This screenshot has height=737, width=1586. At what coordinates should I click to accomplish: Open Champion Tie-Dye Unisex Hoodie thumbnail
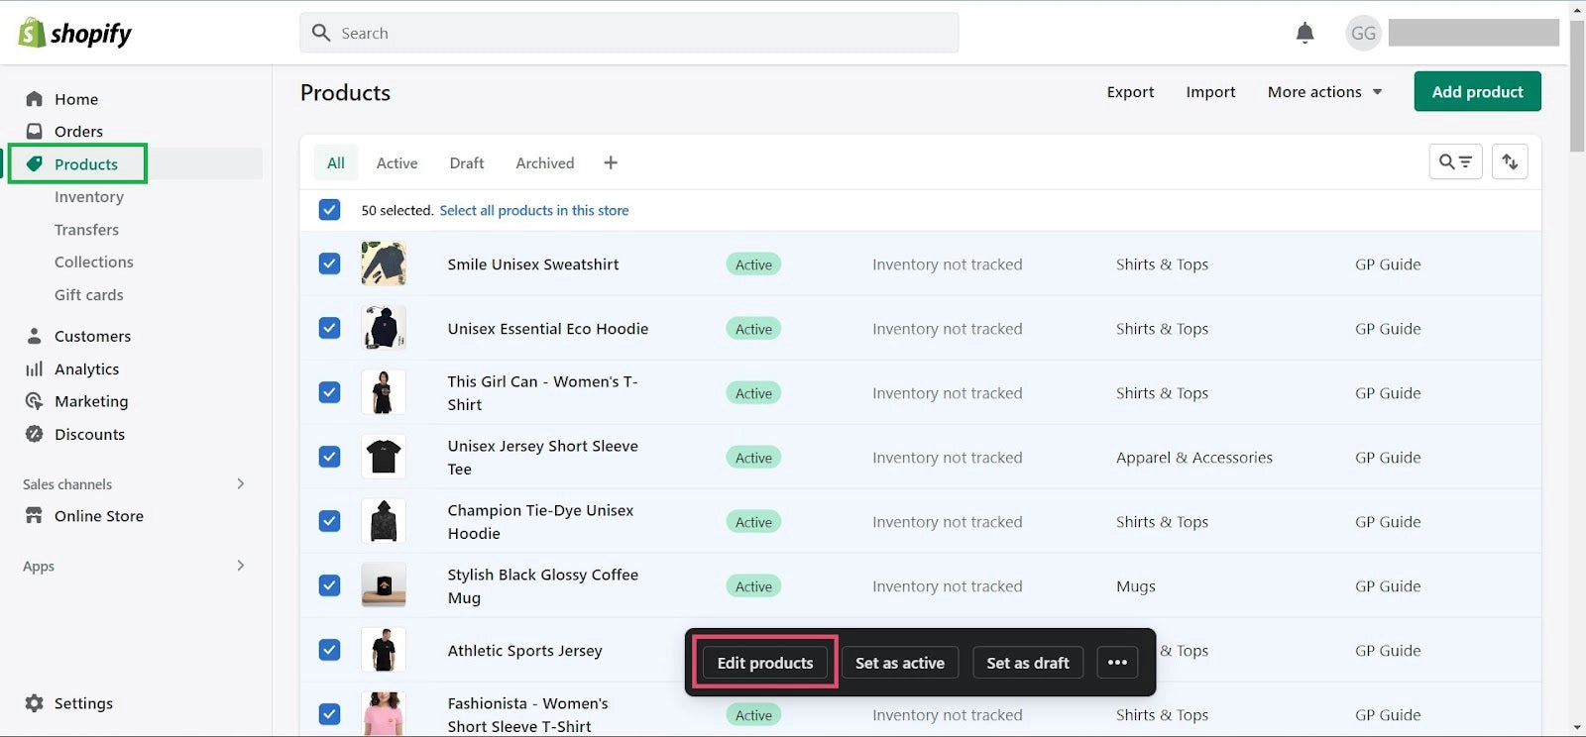[384, 521]
